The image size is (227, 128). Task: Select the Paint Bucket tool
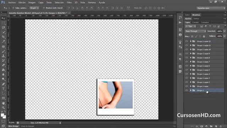pos(3,70)
